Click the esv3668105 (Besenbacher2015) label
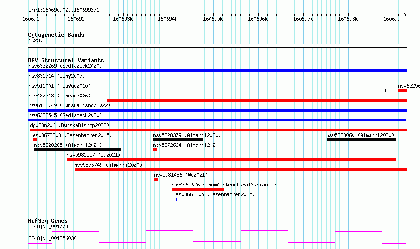This screenshot has height=249, width=420. [215, 194]
